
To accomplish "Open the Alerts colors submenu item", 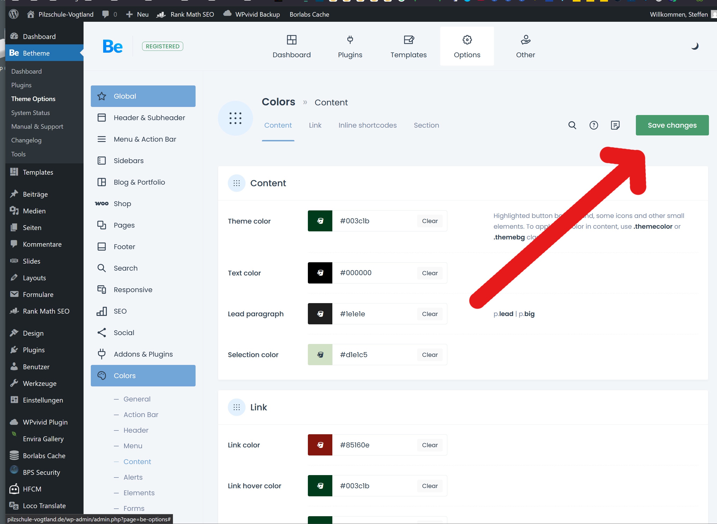I will (133, 477).
